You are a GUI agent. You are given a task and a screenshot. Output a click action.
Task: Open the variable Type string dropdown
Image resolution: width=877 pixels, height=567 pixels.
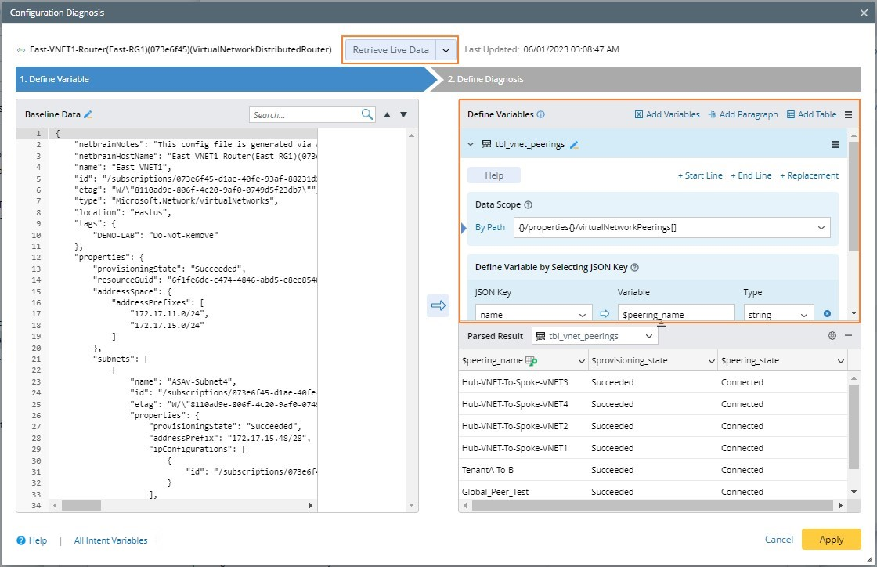pyautogui.click(x=804, y=315)
